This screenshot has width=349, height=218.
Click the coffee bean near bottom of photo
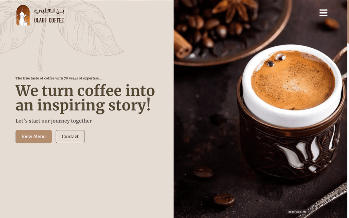224,200
